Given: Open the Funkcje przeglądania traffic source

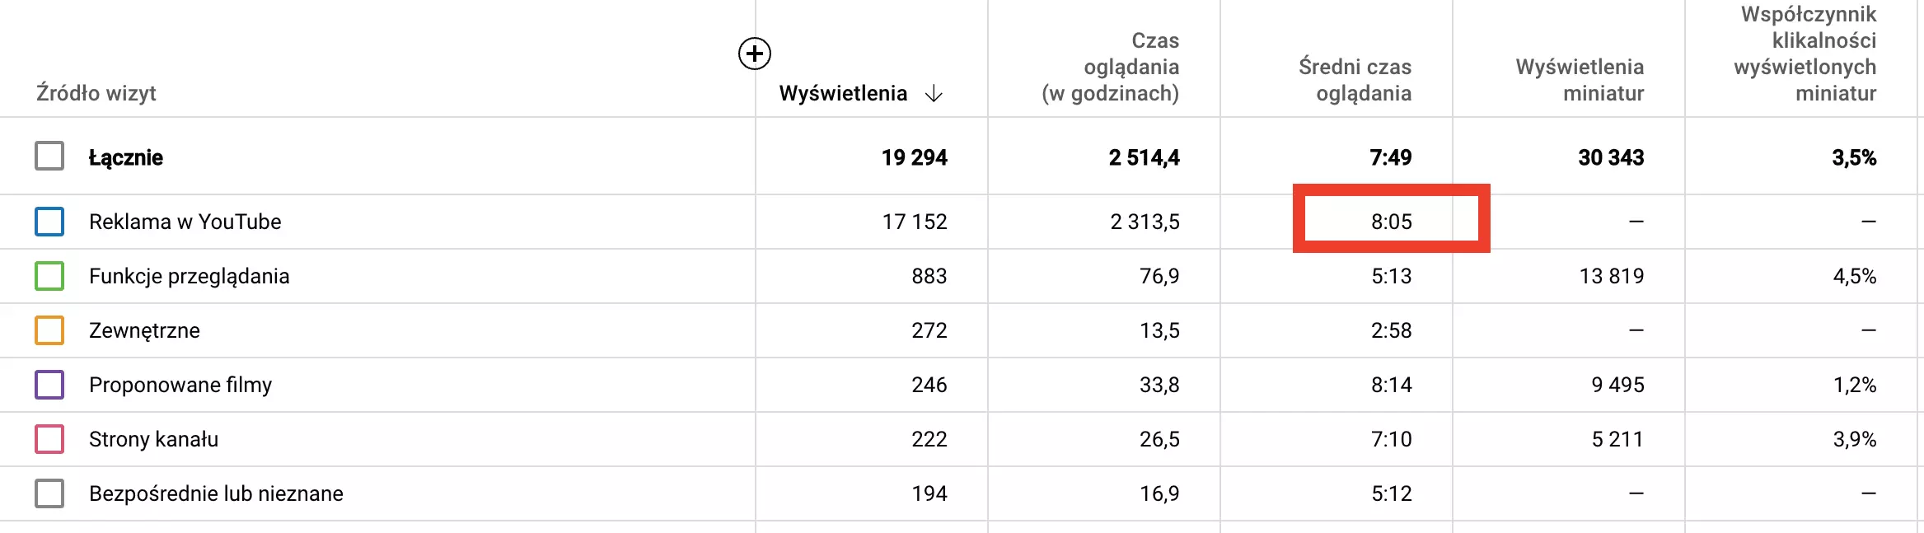Looking at the screenshot, I should (x=190, y=276).
